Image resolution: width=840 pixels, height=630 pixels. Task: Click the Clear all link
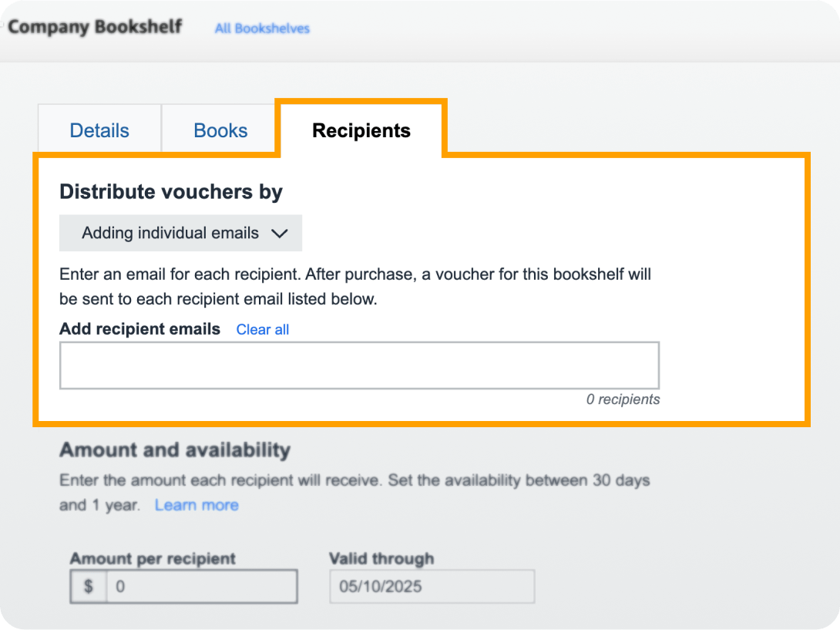pyautogui.click(x=262, y=329)
